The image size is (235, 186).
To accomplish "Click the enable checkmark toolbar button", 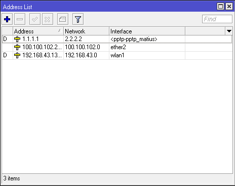I will 35,19.
